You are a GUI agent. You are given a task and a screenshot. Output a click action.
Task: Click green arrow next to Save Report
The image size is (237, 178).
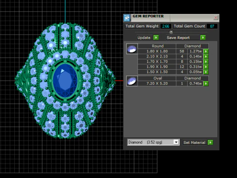pyautogui.click(x=203, y=38)
